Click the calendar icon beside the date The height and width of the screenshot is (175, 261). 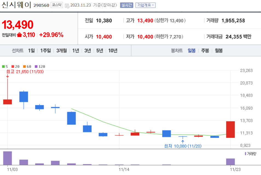click(67, 6)
